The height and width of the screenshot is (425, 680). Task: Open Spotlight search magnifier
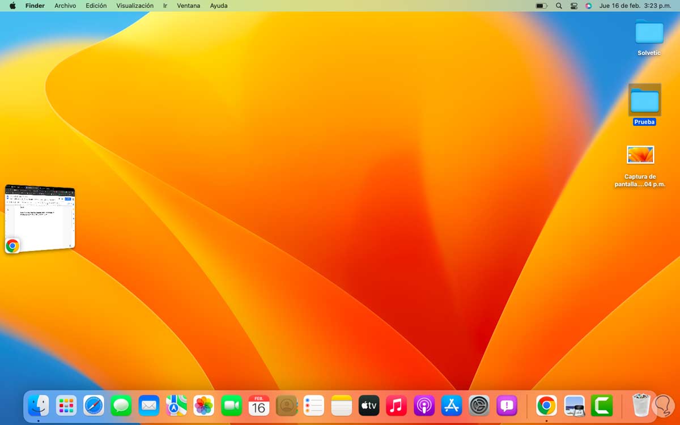[x=559, y=6]
